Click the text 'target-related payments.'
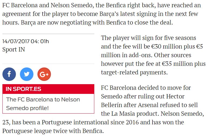Viewport: 208px width, 140px height. (134, 72)
